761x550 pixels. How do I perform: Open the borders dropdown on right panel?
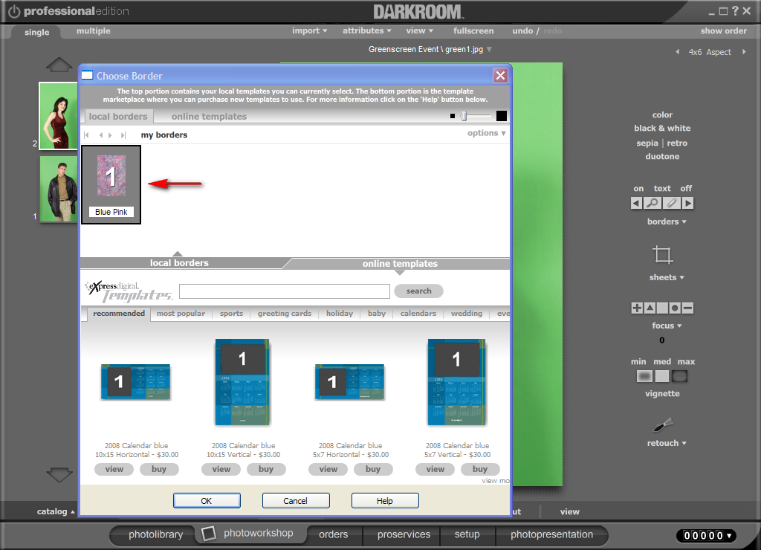coord(667,221)
